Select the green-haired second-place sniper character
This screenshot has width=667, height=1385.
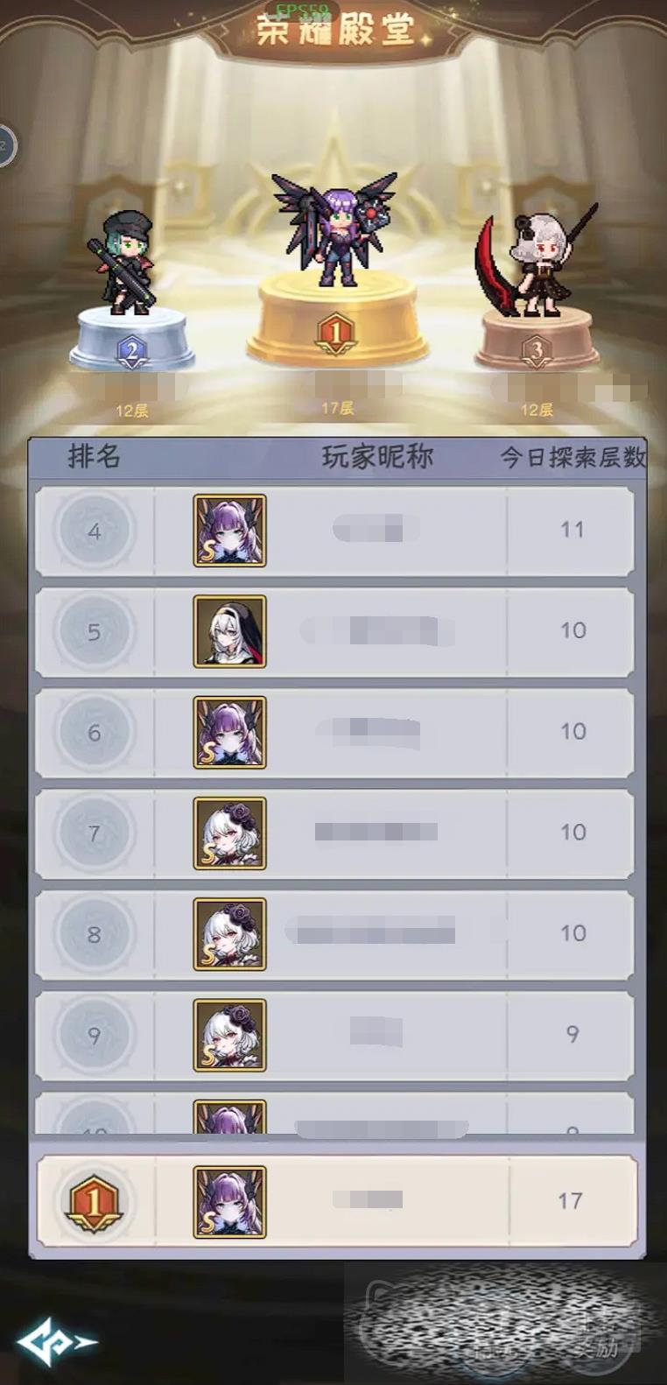123,262
